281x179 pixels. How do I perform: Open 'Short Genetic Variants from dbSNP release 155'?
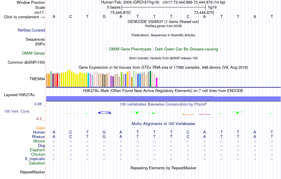163,58
